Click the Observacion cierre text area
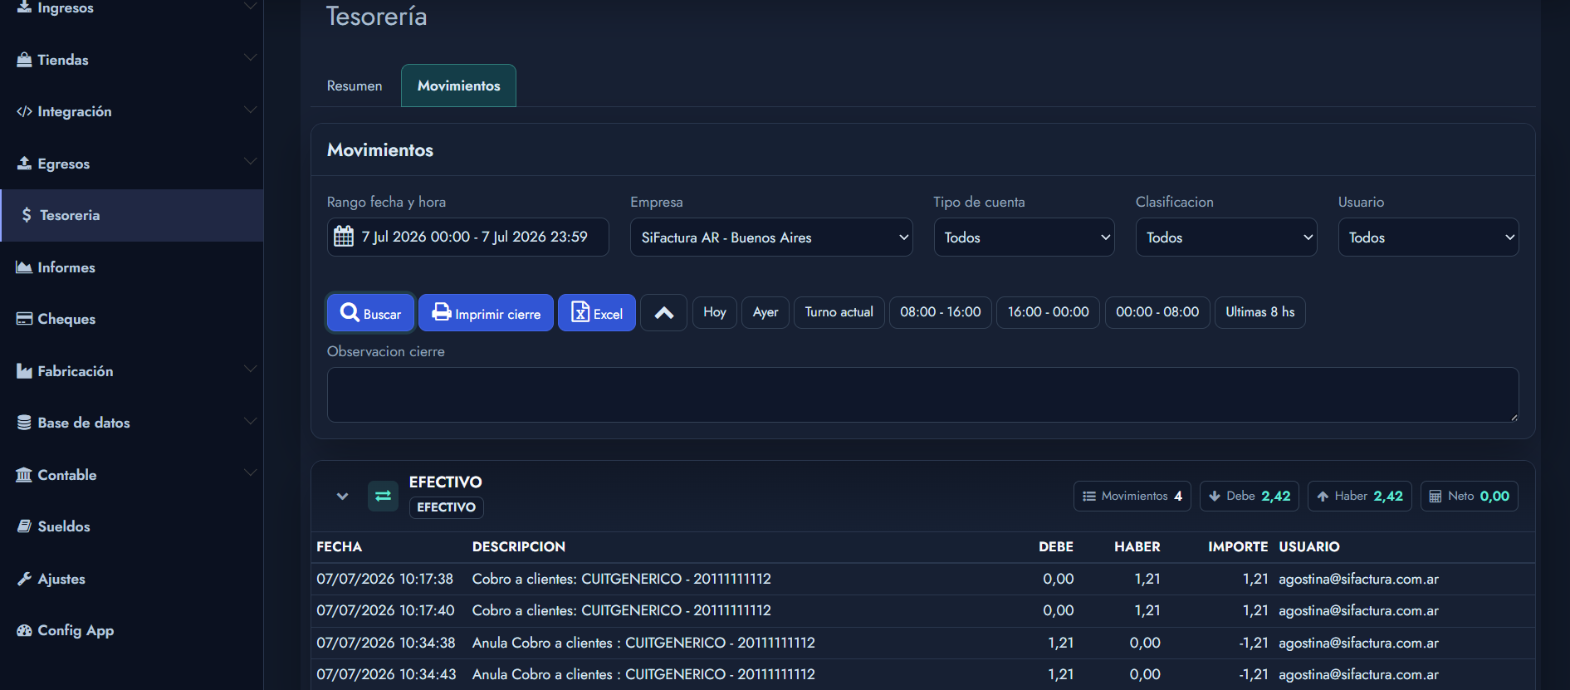This screenshot has width=1570, height=690. 922,395
